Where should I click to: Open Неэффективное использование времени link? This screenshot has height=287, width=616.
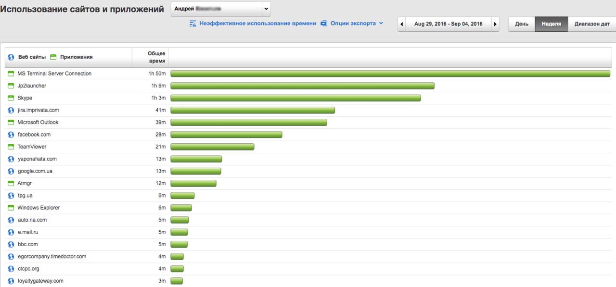tap(258, 23)
